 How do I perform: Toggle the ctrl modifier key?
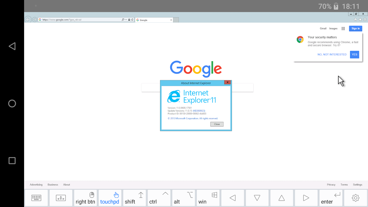click(x=159, y=198)
